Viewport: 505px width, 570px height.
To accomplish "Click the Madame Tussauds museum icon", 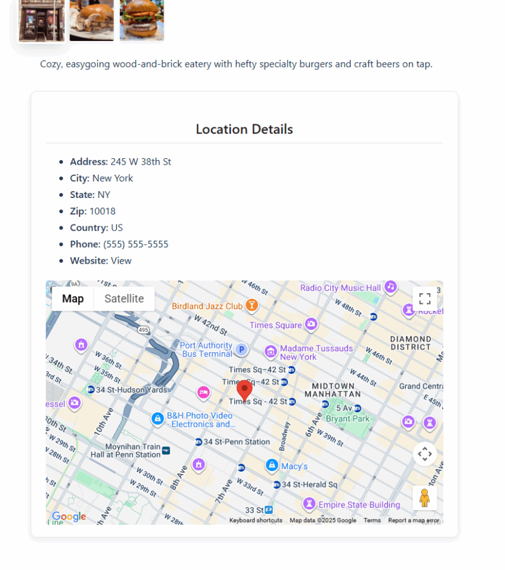I will [271, 351].
